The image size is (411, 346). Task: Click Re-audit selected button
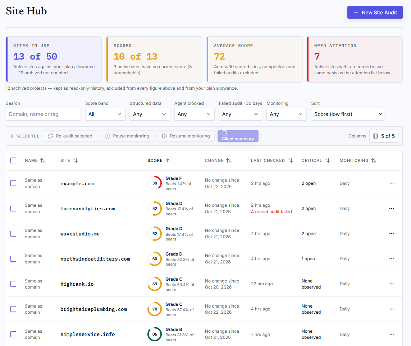tap(70, 136)
